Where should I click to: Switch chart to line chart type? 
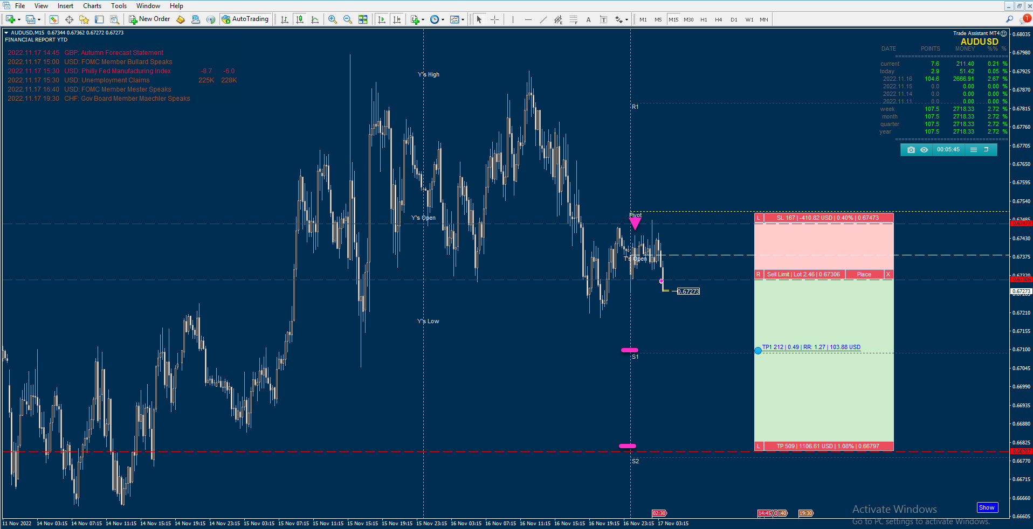315,19
